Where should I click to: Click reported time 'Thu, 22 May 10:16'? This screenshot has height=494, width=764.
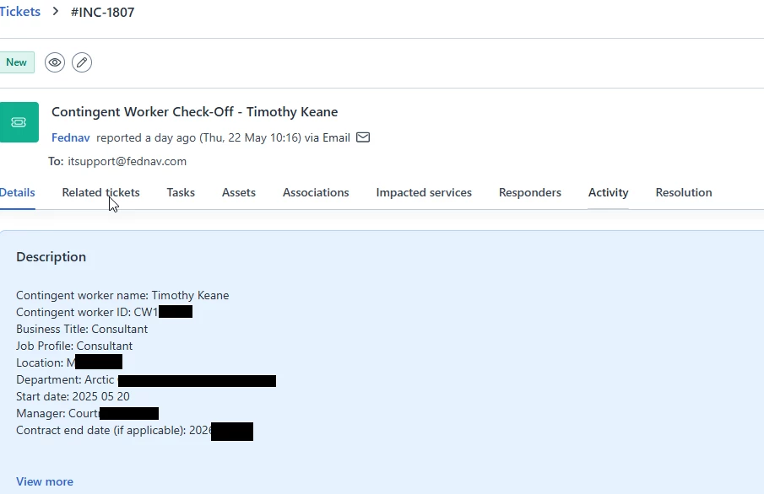pos(251,137)
